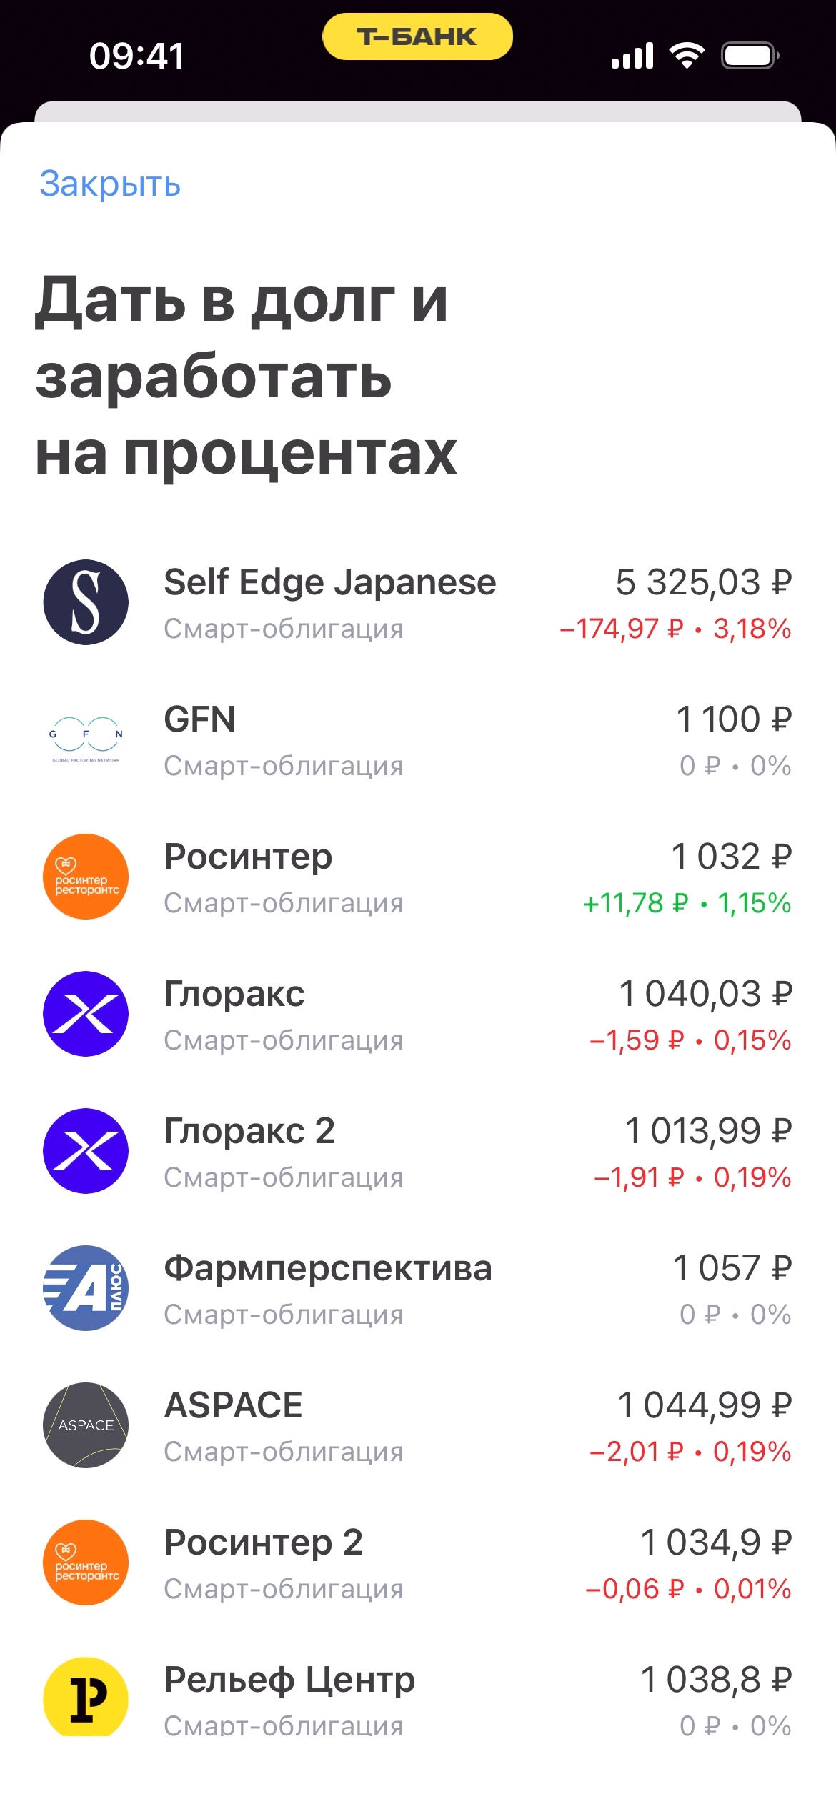Tap the yellow Т-Банк pill

[x=417, y=36]
